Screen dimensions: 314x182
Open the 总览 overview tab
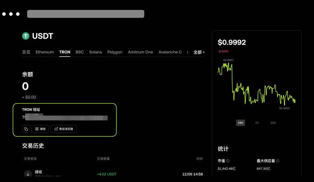tap(26, 52)
